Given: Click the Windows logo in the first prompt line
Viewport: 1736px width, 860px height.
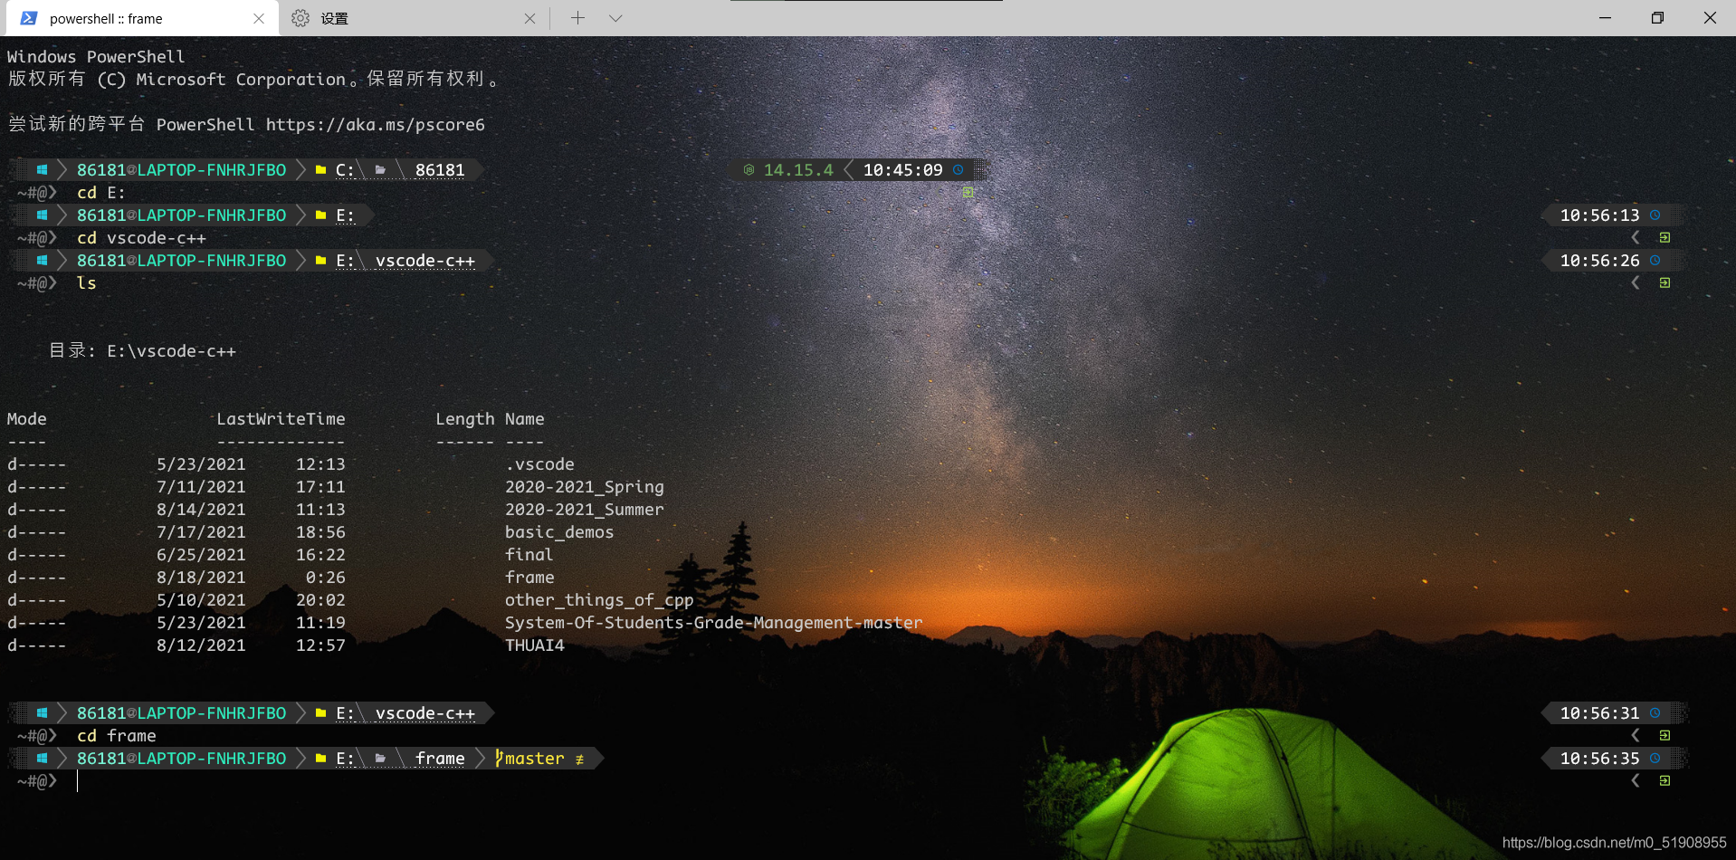Looking at the screenshot, I should (42, 170).
